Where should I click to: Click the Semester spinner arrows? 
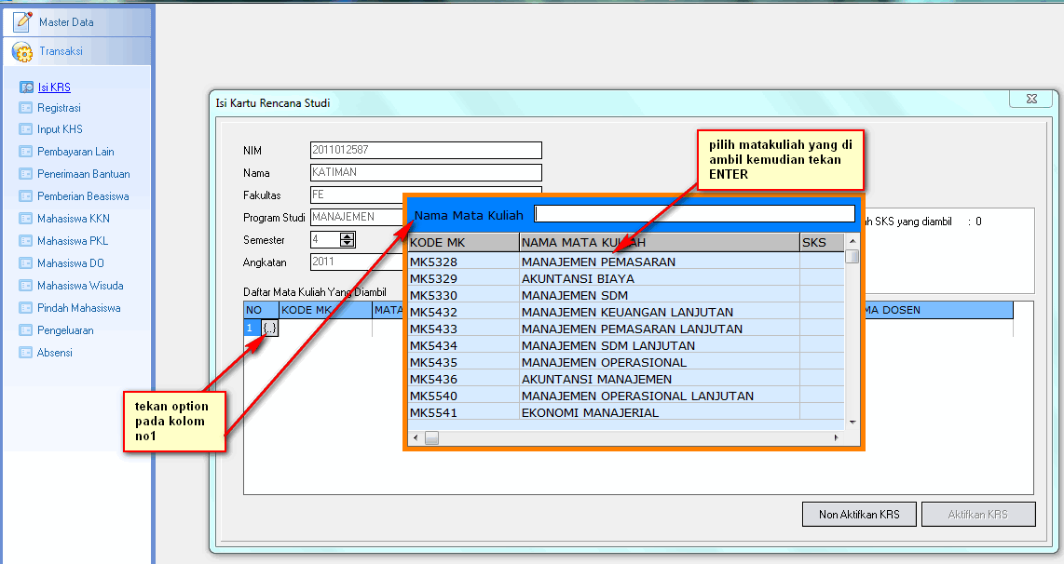tap(348, 239)
